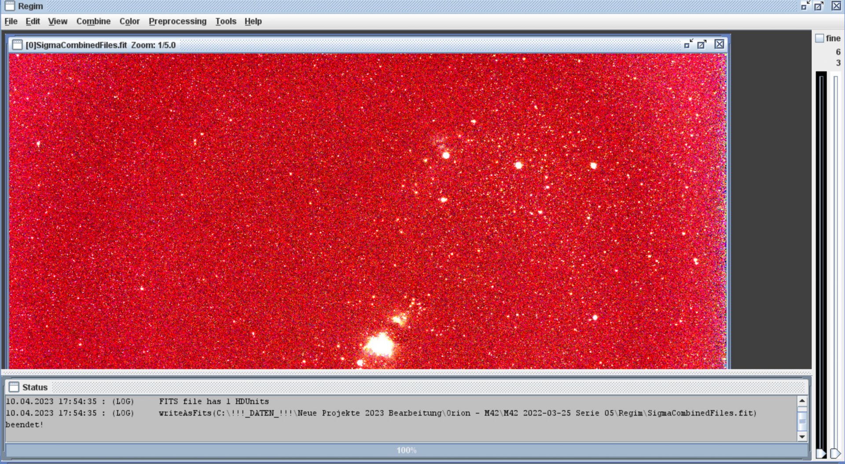The height and width of the screenshot is (464, 845).
Task: Open the View menu
Action: click(58, 21)
